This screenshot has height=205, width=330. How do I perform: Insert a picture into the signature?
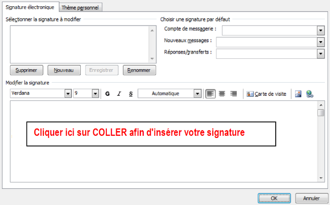[x=298, y=94]
